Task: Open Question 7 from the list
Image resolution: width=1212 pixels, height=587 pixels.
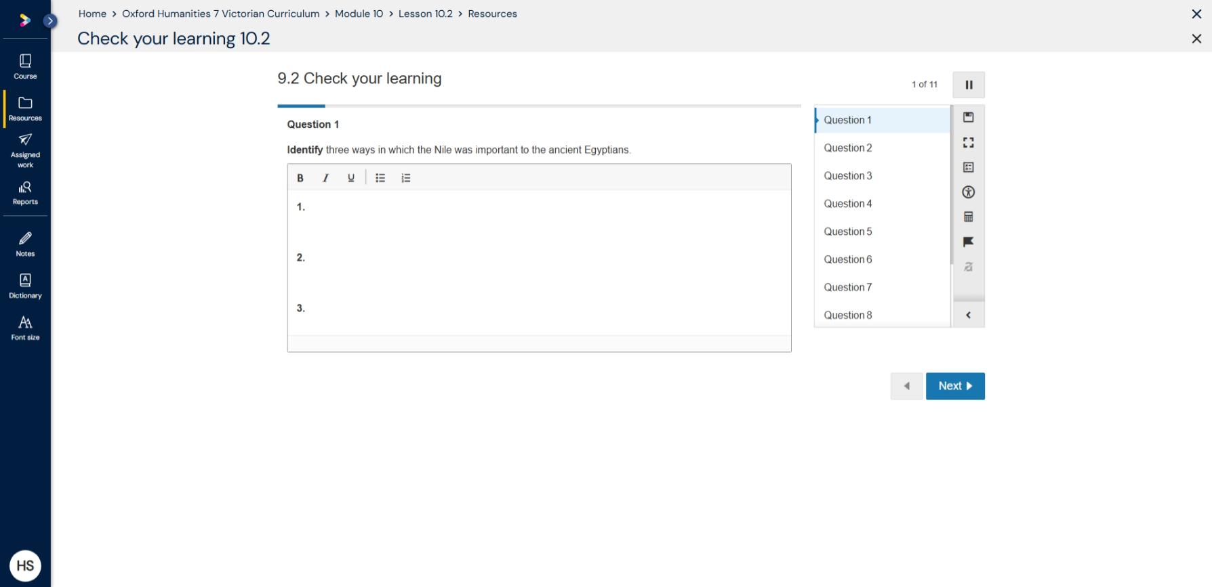Action: click(x=882, y=287)
